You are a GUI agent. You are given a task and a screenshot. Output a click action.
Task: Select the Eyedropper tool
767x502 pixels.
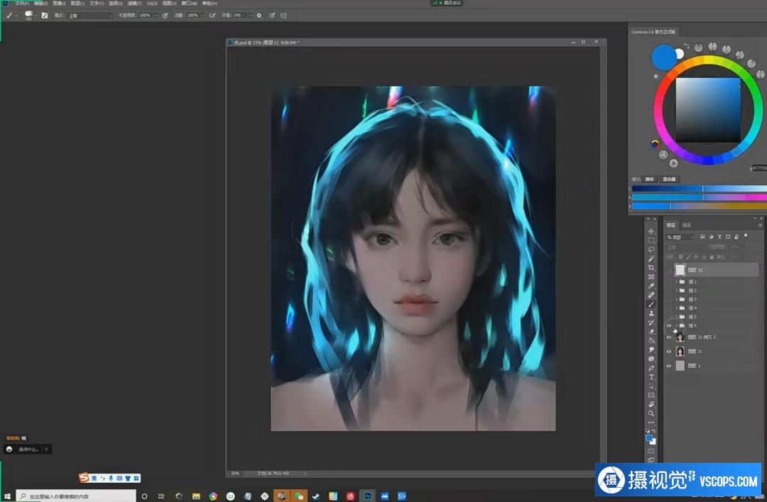(651, 285)
